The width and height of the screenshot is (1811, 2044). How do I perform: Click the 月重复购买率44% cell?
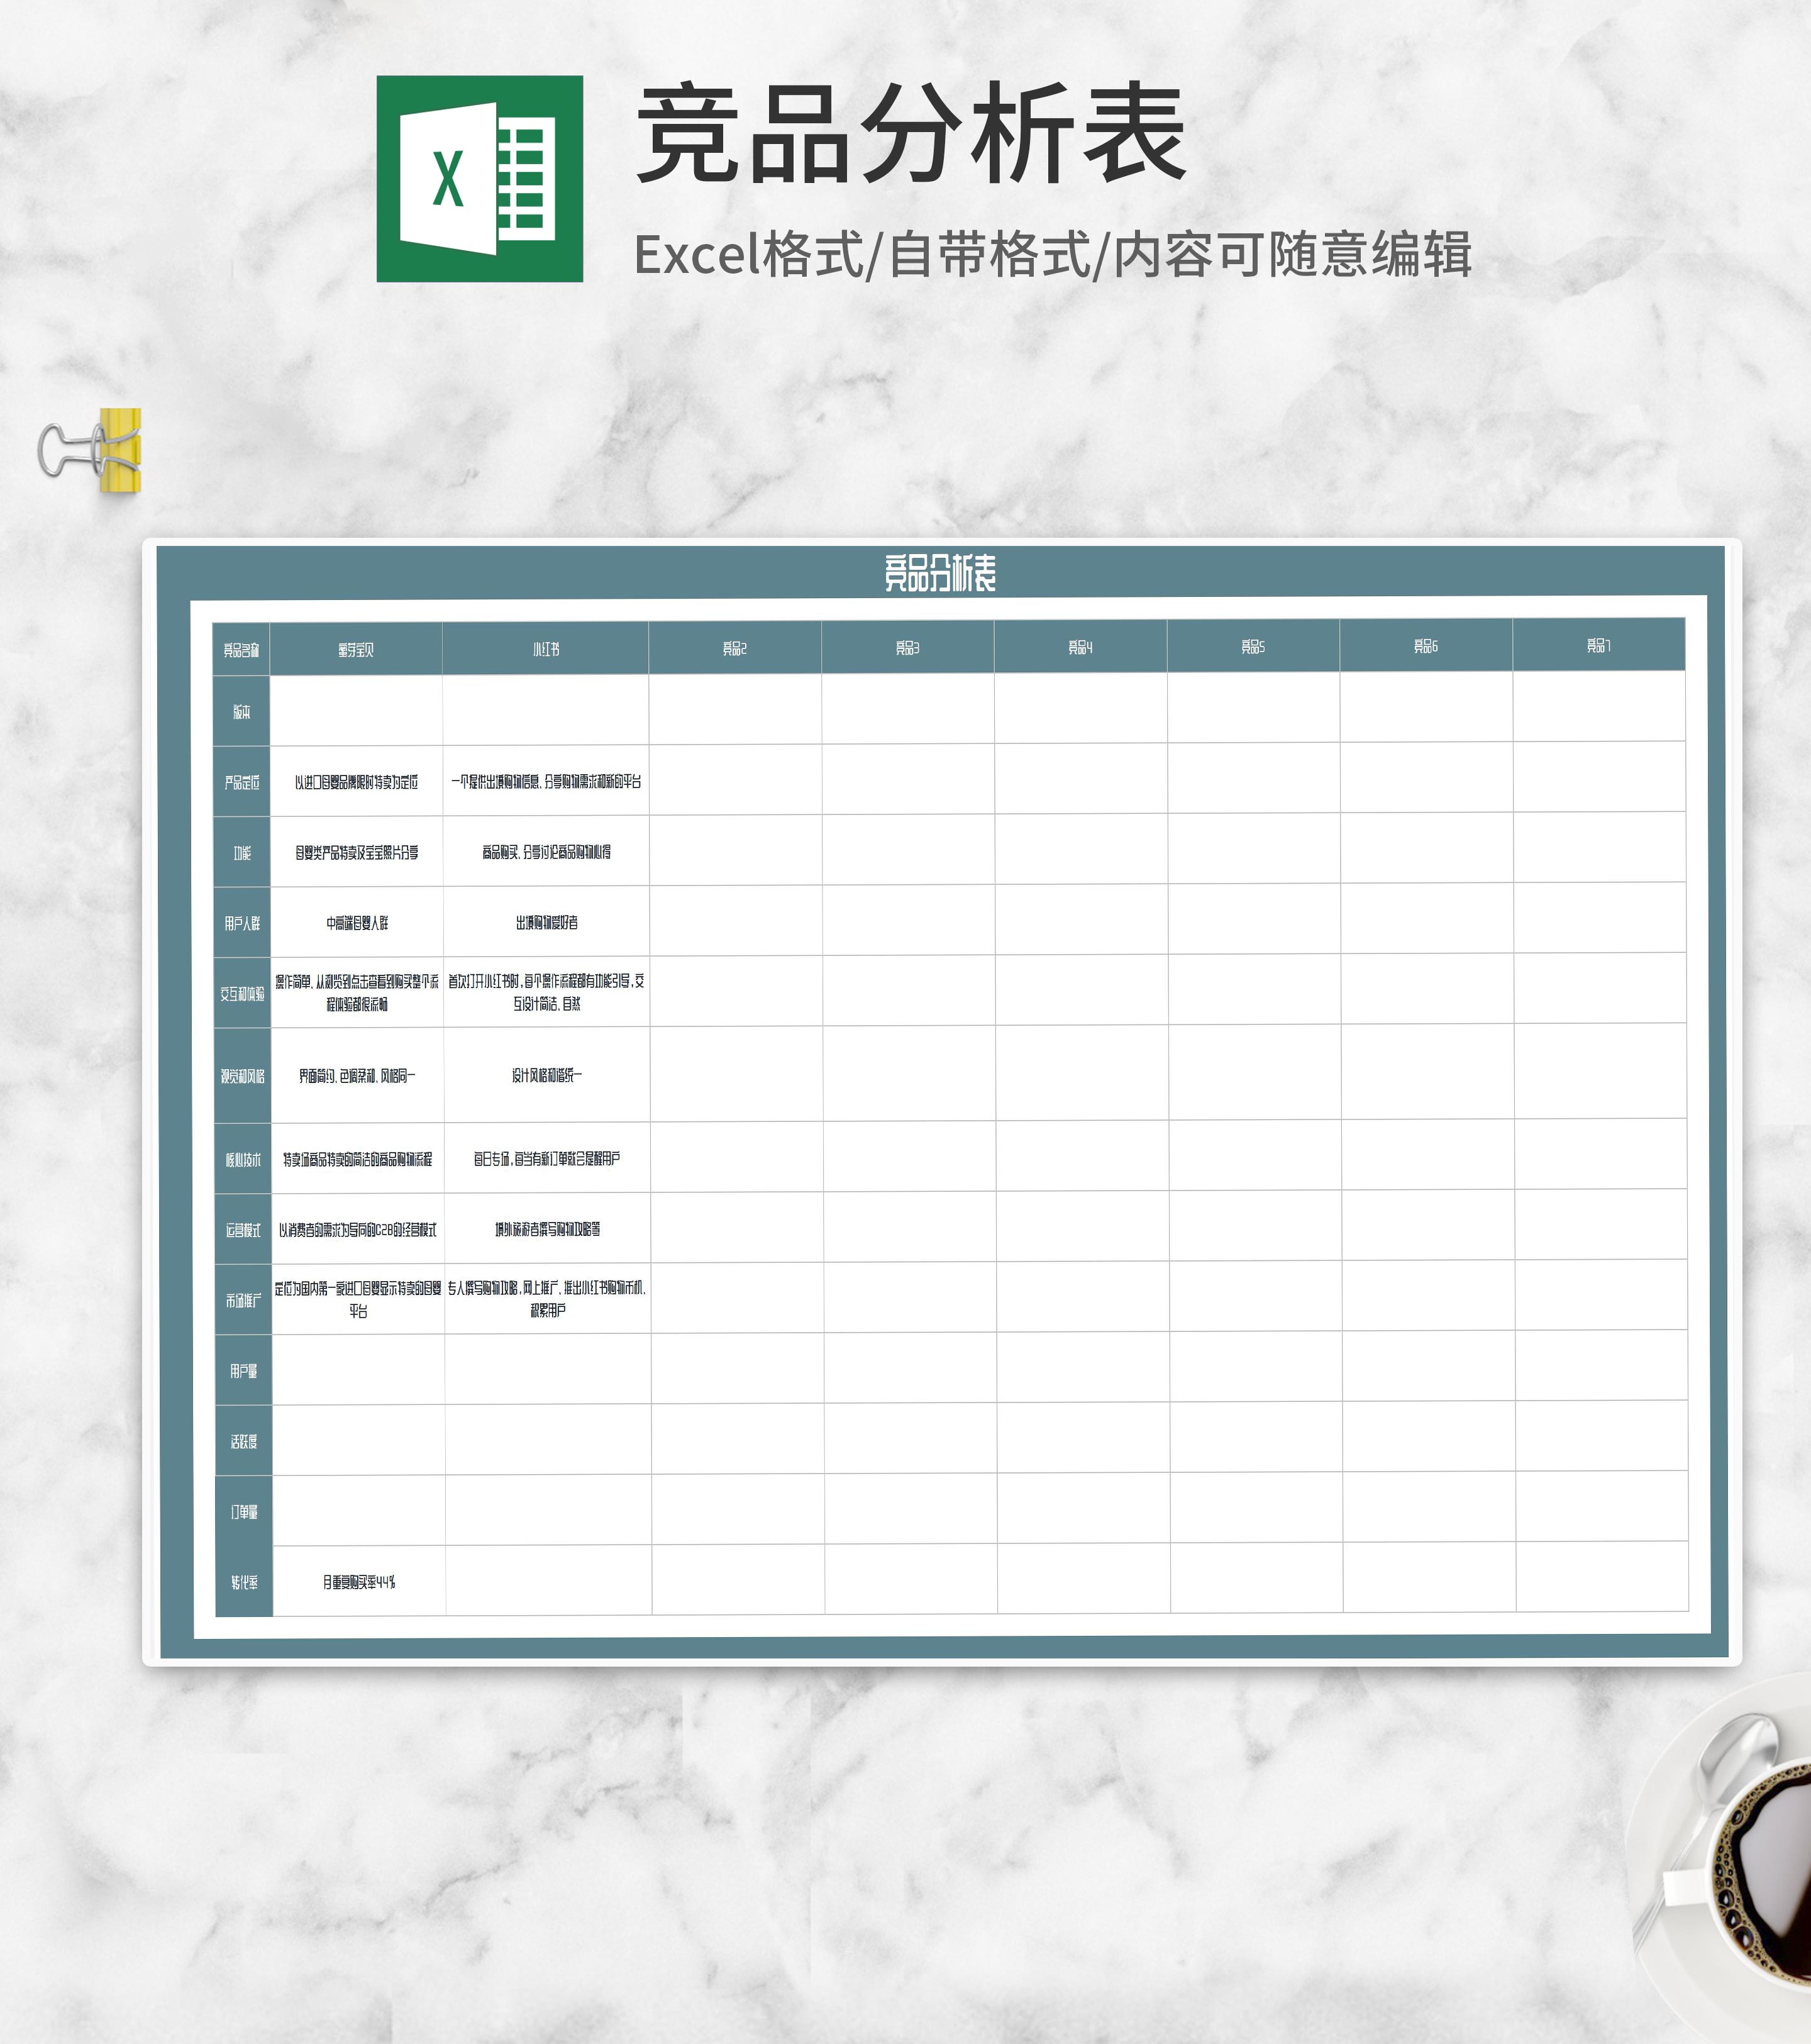pyautogui.click(x=359, y=1582)
